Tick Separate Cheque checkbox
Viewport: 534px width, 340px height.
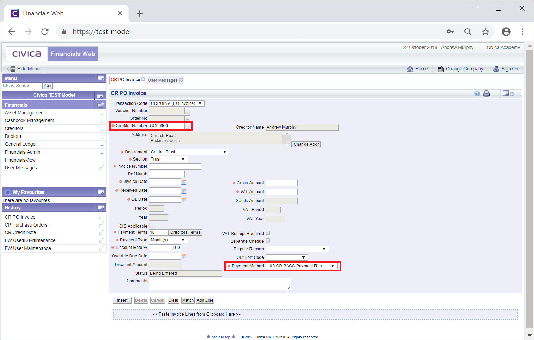(268, 241)
